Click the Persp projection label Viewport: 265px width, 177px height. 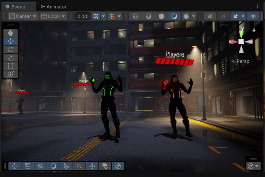tap(242, 61)
